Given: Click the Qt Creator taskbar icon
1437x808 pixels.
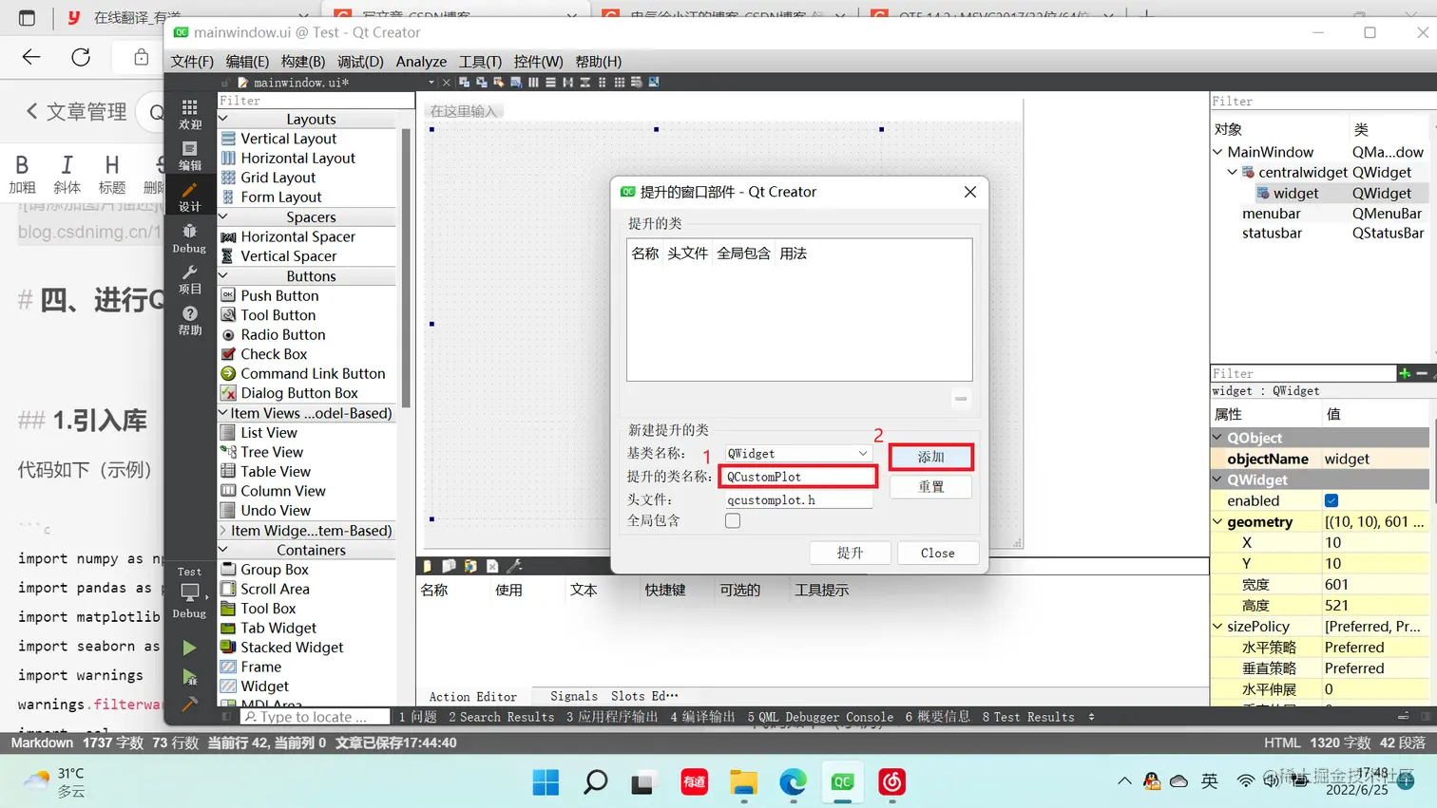Looking at the screenshot, I should coord(842,782).
